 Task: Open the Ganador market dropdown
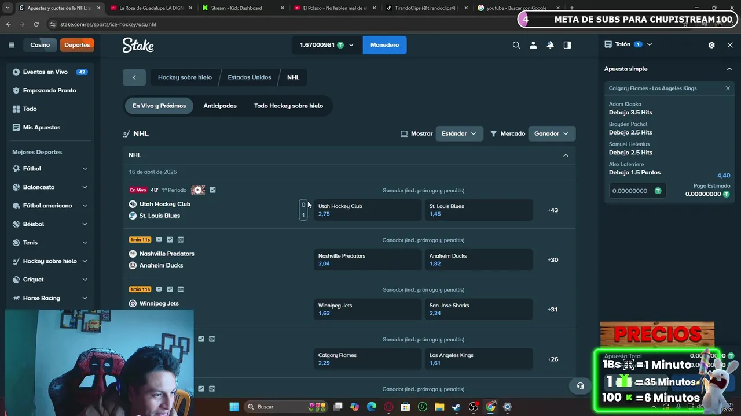pos(552,133)
